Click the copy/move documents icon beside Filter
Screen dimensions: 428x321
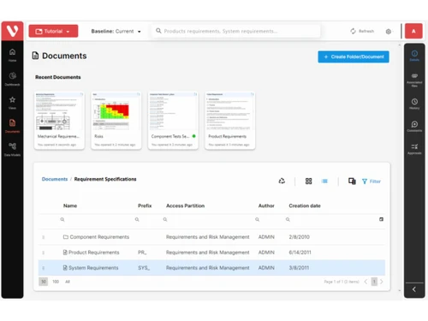(x=352, y=181)
